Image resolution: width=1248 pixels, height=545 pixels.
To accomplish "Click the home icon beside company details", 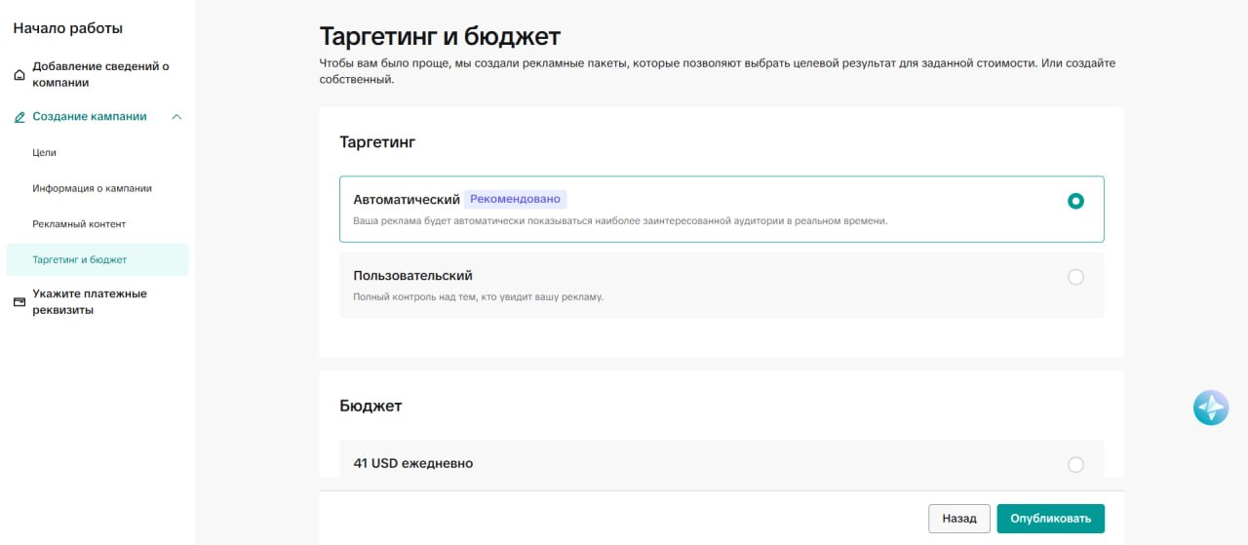I will point(19,75).
